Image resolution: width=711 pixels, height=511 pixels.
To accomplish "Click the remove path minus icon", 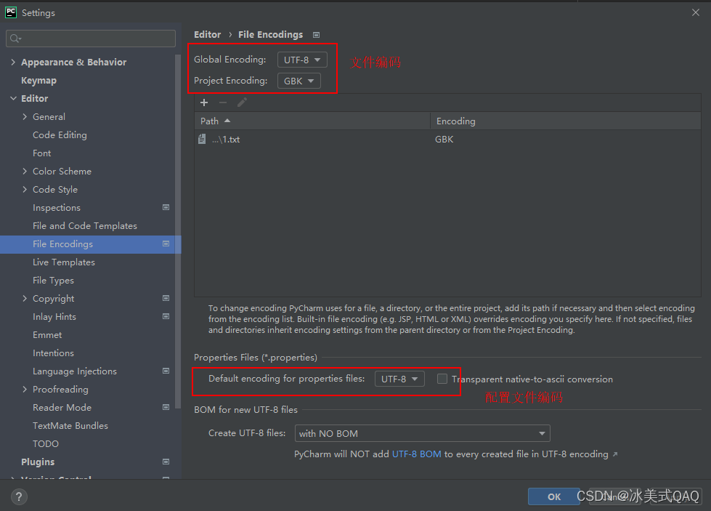I will point(223,102).
